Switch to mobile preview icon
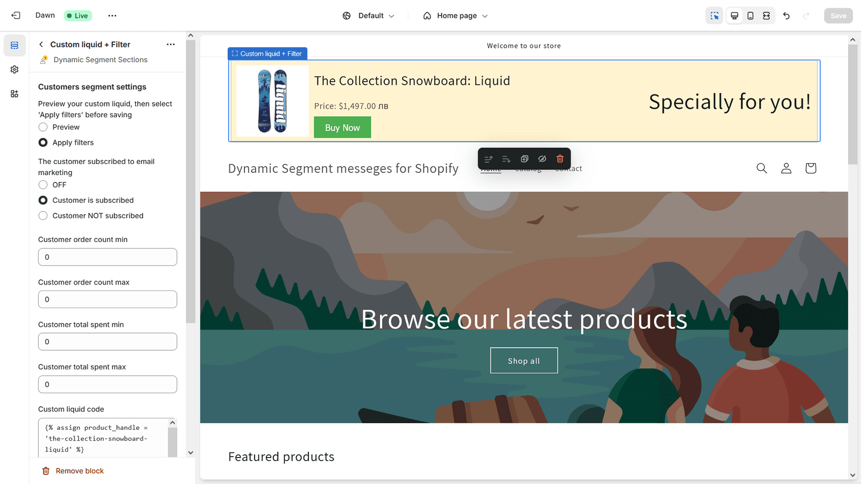 750,16
